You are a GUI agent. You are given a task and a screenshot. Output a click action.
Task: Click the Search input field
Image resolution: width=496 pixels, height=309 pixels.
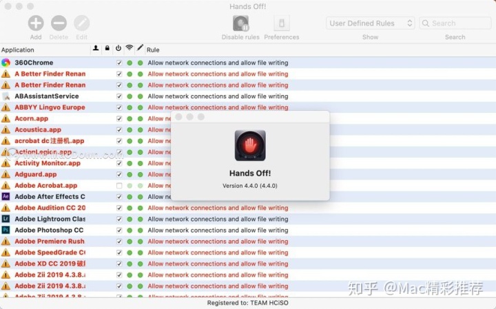455,23
